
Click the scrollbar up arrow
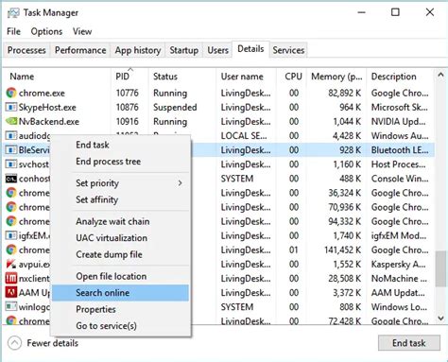[440, 75]
